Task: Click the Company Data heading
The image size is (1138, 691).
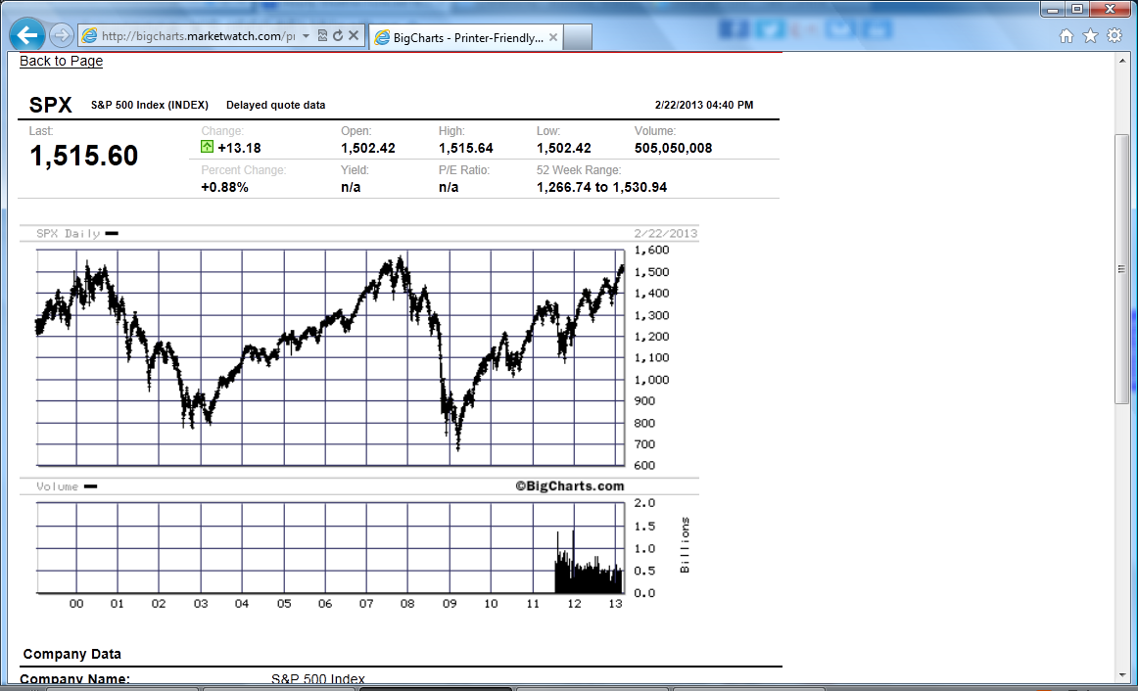Action: pos(71,654)
